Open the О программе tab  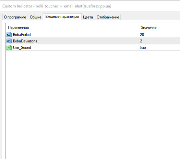pyautogui.click(x=15, y=17)
